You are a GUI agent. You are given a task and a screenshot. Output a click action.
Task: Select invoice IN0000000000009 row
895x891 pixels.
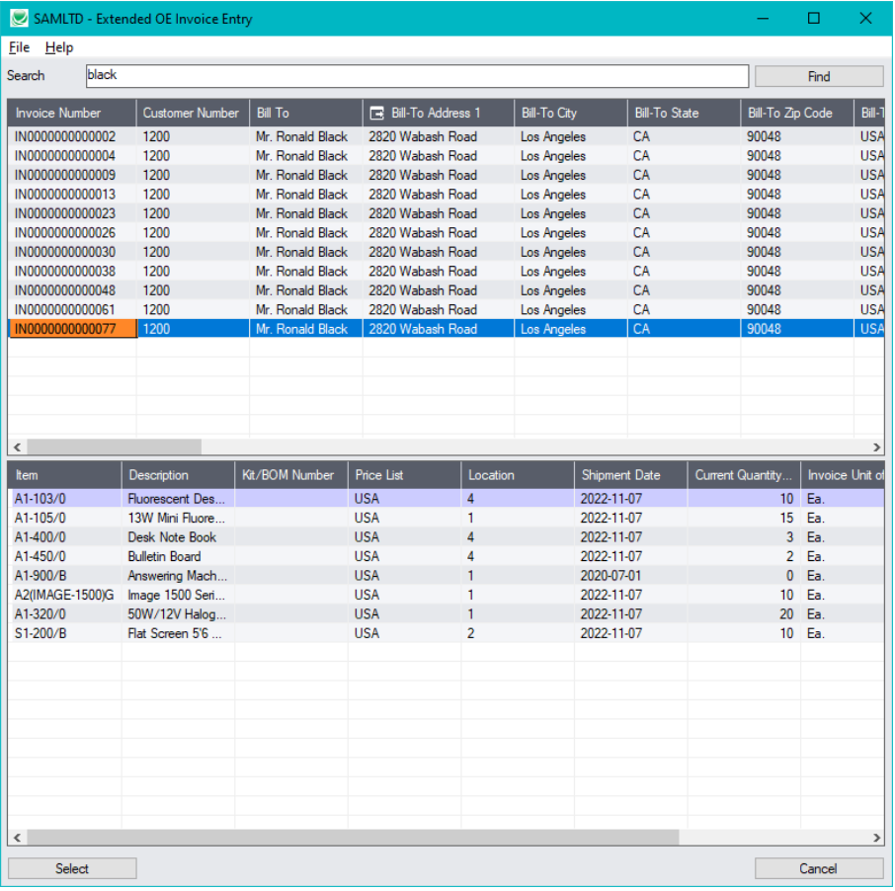[446, 175]
